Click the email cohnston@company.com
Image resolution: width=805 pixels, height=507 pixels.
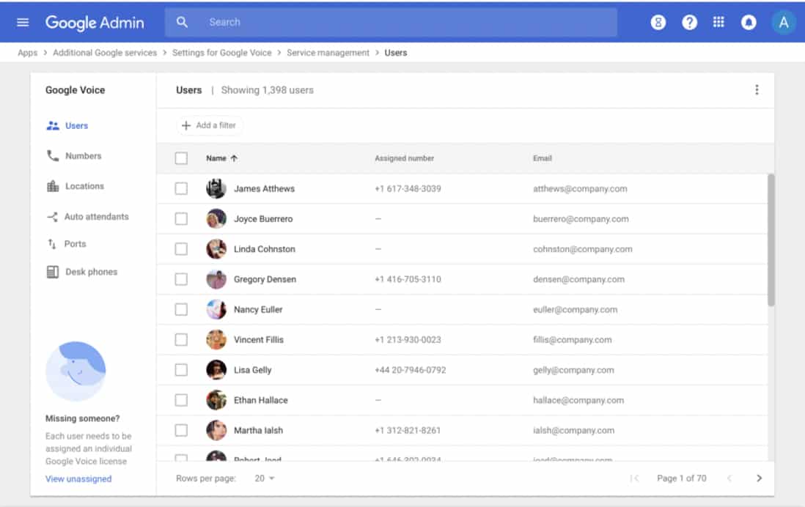tap(583, 249)
